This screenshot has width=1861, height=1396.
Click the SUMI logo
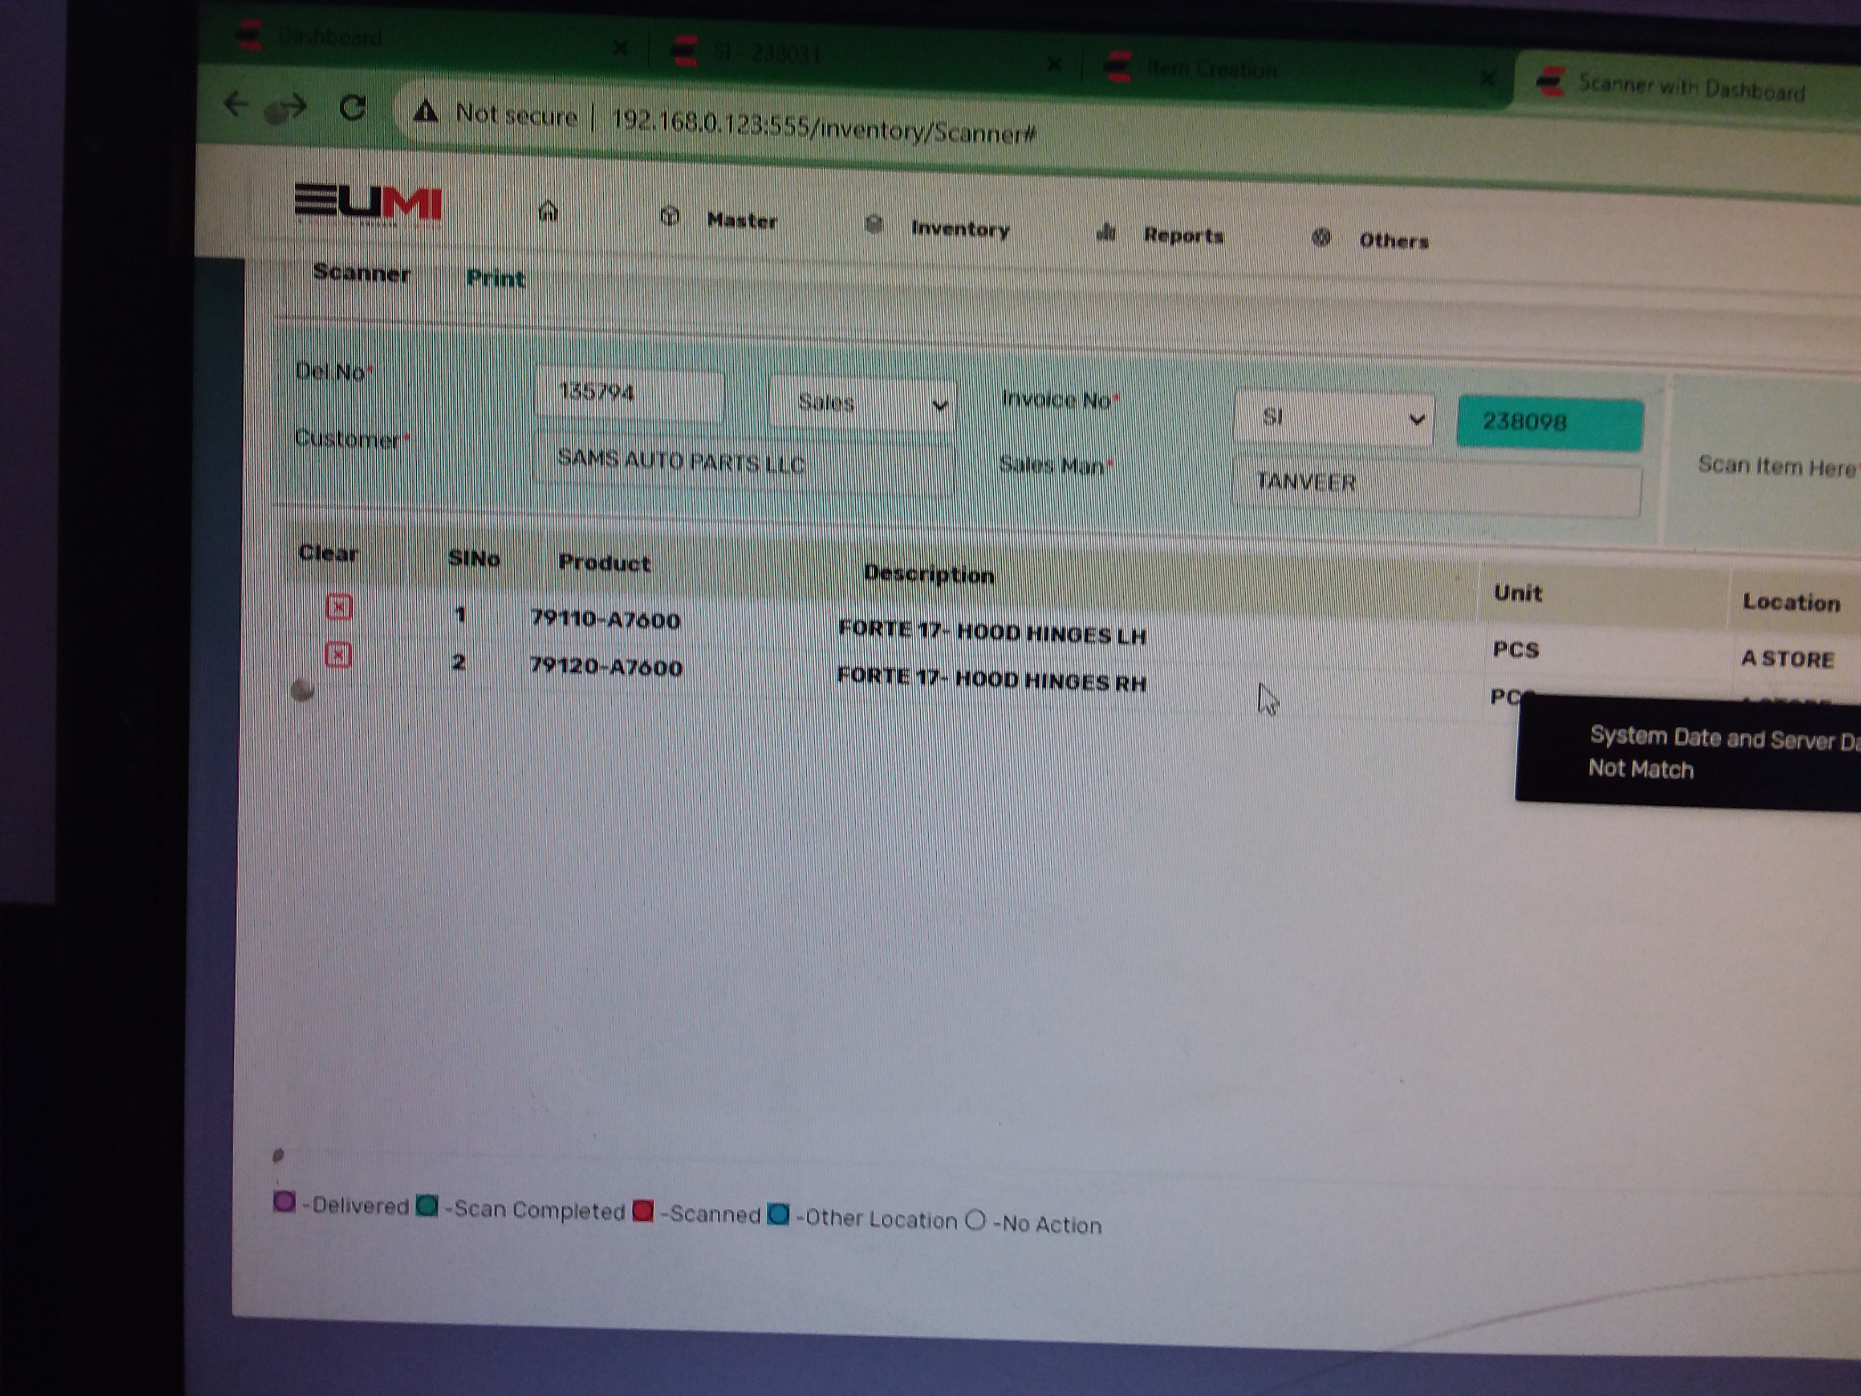click(x=368, y=205)
